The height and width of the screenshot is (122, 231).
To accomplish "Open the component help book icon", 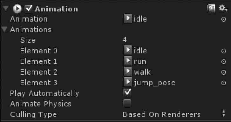I will 211,9.
